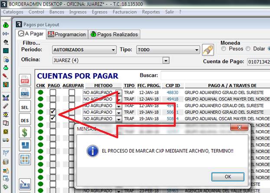The image size is (270, 193).
Task: Check PAGO box for CXP 48830
Action: click(53, 93)
